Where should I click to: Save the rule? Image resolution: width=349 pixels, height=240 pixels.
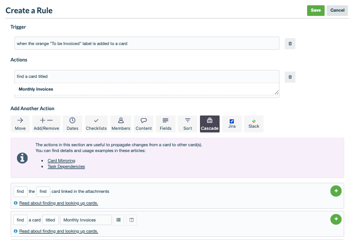(316, 10)
